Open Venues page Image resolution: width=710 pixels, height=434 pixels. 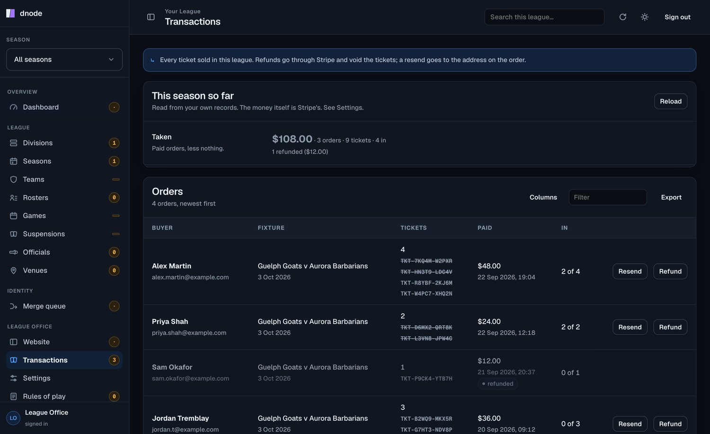tap(64, 271)
